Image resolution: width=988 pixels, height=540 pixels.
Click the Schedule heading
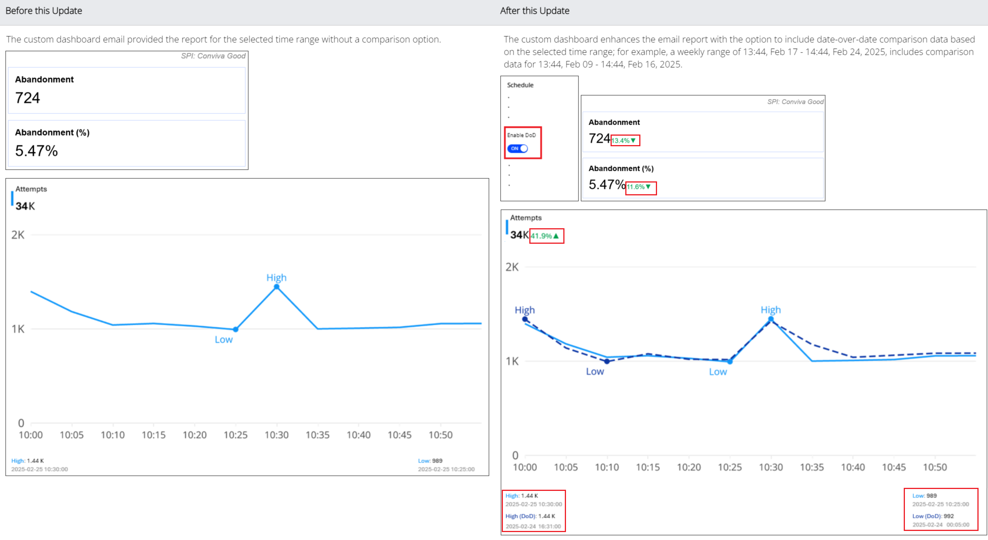click(x=520, y=85)
